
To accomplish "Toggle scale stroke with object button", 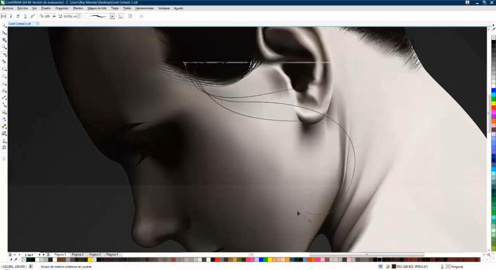I will point(121,16).
